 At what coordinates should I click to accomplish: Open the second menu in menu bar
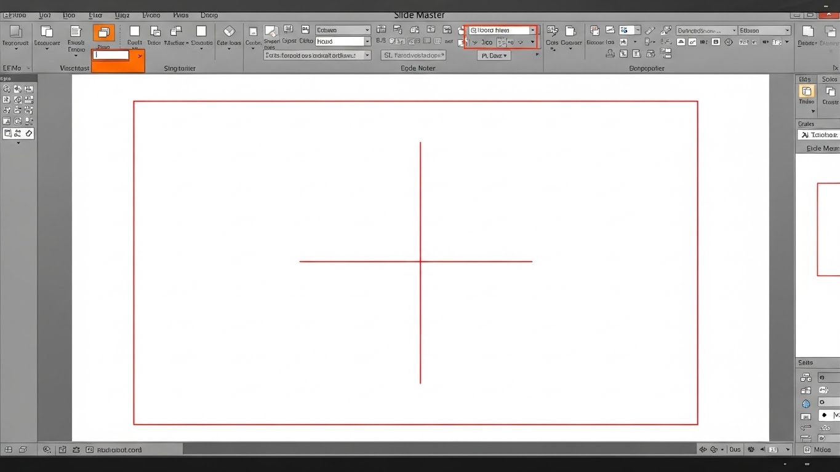click(44, 15)
